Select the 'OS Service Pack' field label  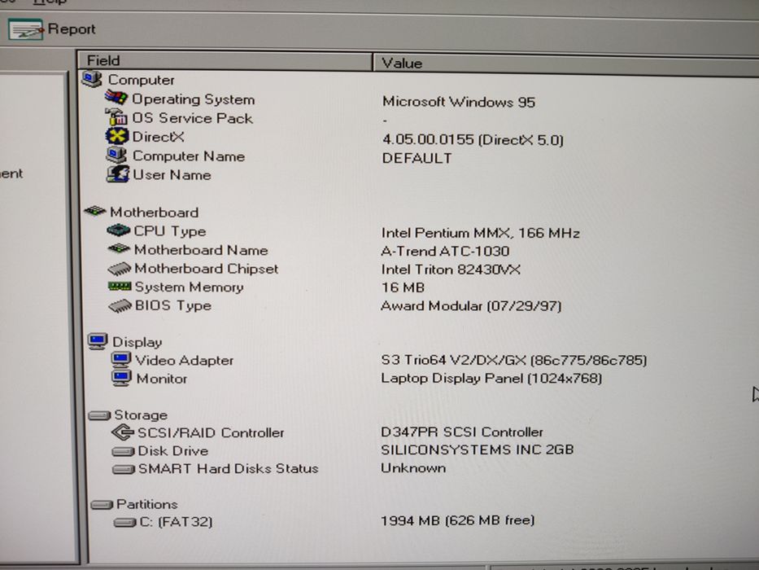pyautogui.click(x=192, y=118)
